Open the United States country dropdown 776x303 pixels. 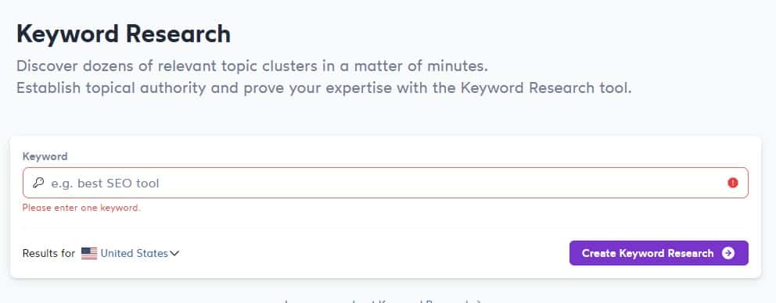[x=130, y=254]
